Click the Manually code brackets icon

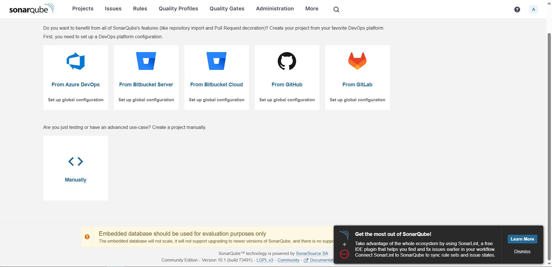pos(76,161)
